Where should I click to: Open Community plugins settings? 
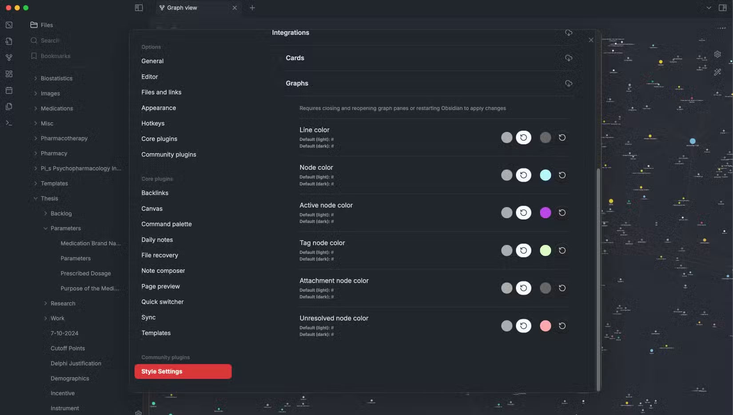point(169,154)
